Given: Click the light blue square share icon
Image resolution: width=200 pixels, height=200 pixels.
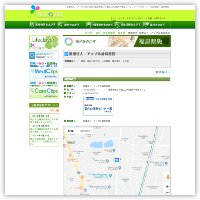Looking at the screenshot, I should point(163,72).
